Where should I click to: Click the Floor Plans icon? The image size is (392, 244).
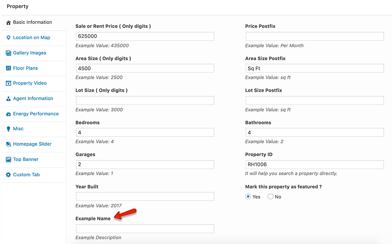pos(8,68)
